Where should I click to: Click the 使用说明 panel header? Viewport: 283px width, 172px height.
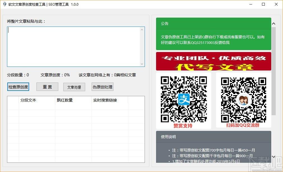[x=214, y=137]
